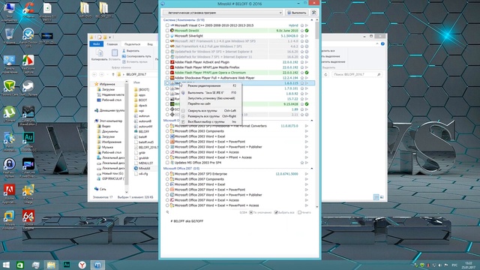Select the Microsoft Office 2007 Word + Excel + PowerPoint radio button

click(x=167, y=190)
